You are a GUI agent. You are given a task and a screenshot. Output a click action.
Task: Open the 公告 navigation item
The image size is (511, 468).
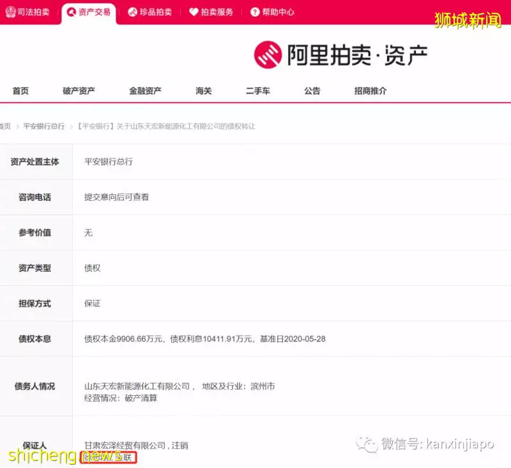click(x=312, y=91)
